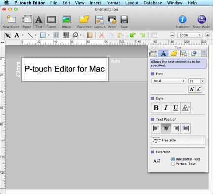Select the rectangle shape tool

coord(43,35)
